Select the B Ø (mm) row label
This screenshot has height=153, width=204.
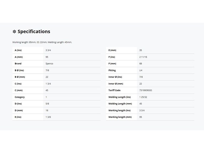(x=20, y=77)
